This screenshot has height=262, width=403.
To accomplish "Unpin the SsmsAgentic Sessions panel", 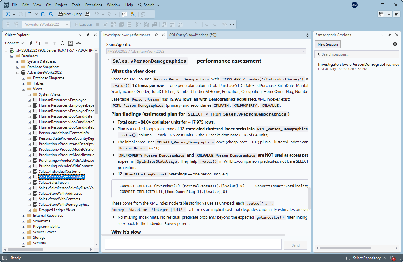I will 390,35.
